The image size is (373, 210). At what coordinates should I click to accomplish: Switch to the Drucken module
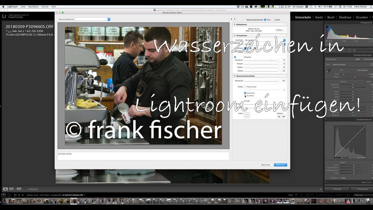(x=362, y=17)
